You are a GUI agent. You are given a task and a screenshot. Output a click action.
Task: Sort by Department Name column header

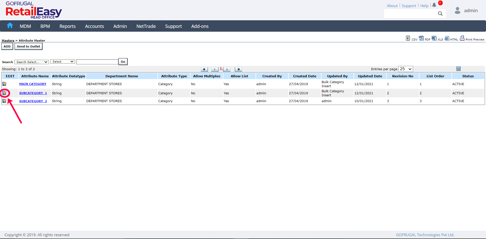122,76
